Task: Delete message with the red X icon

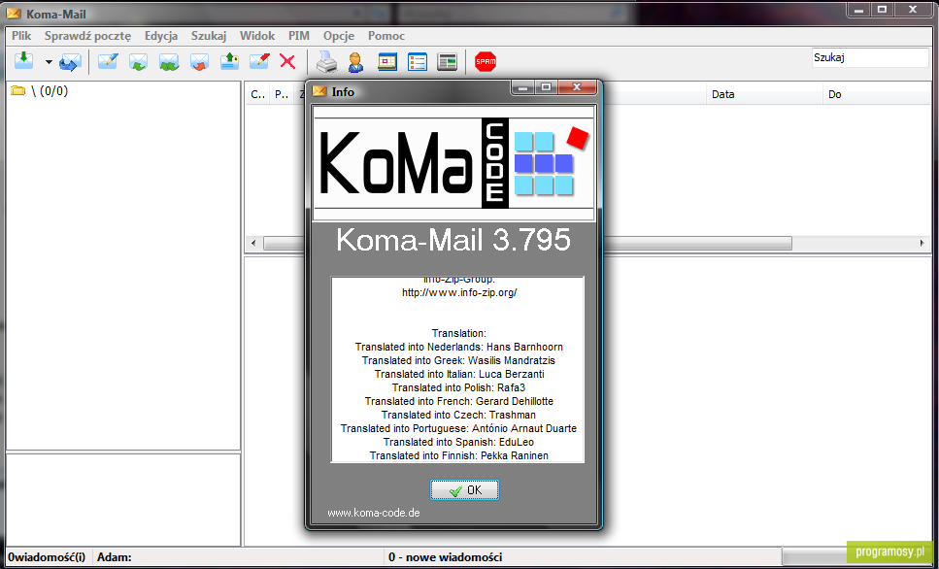Action: 288,61
